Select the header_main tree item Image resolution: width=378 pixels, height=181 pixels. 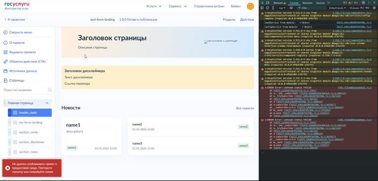pyautogui.click(x=30, y=113)
